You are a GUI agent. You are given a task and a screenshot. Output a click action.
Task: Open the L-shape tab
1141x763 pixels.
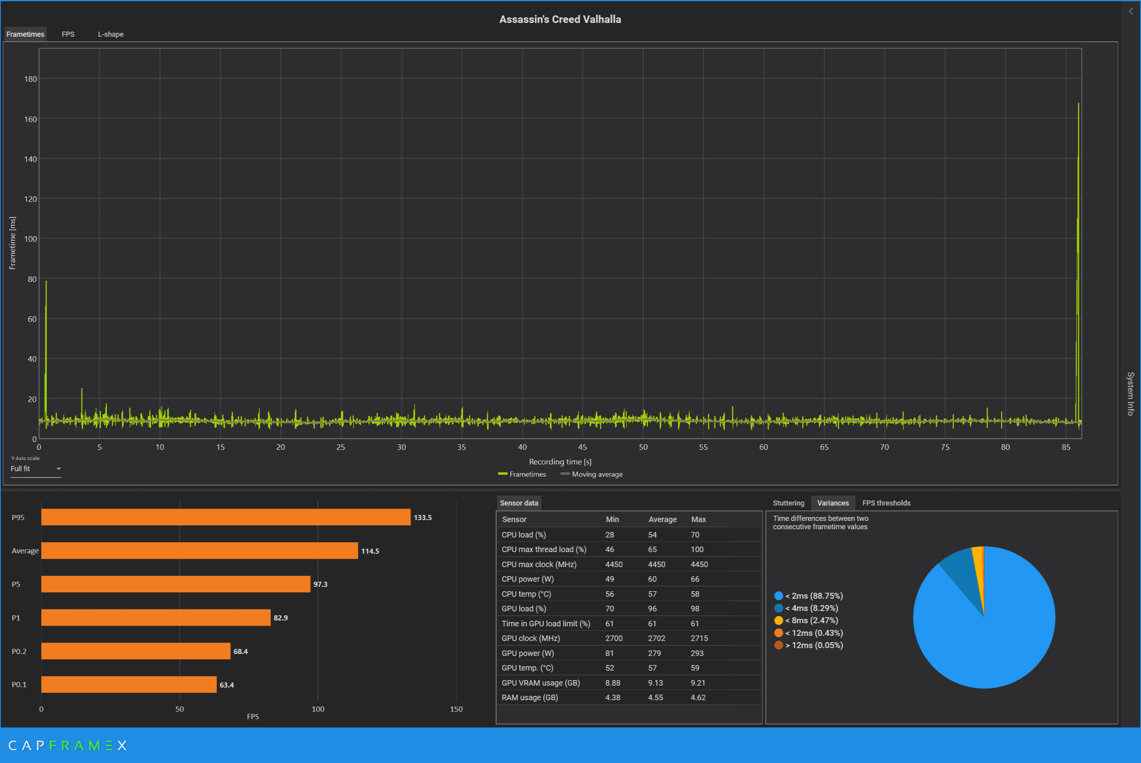point(111,34)
